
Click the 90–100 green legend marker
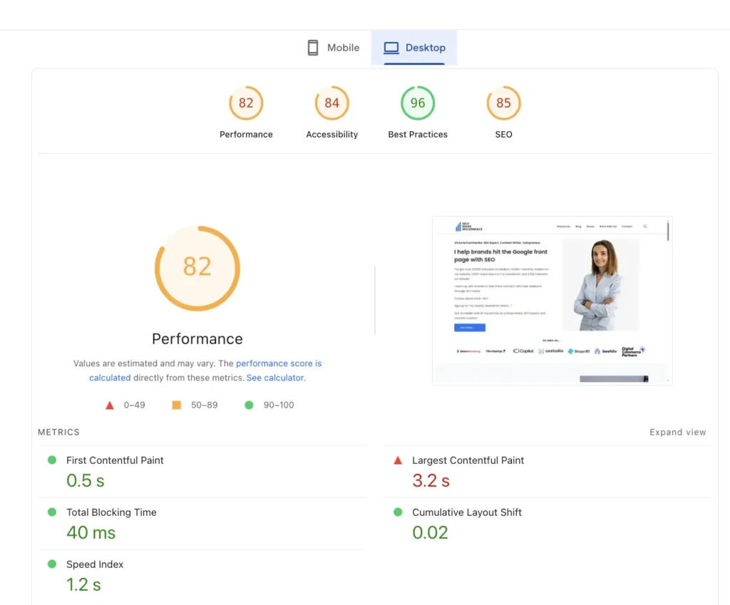(x=249, y=405)
